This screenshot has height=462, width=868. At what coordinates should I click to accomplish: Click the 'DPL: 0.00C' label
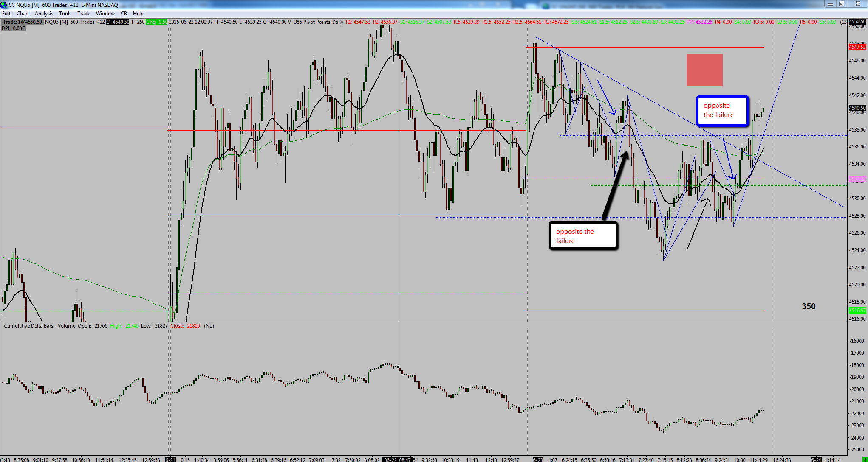coord(14,28)
